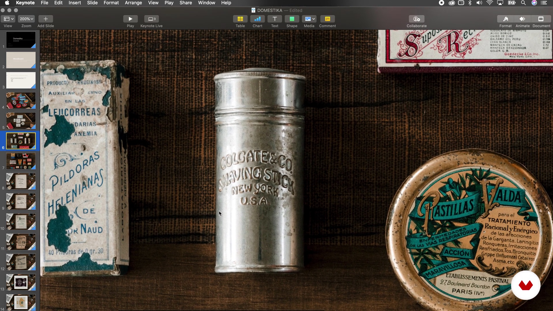Select the Colgate shaving stick image
The width and height of the screenshot is (553, 311).
coord(260,170)
